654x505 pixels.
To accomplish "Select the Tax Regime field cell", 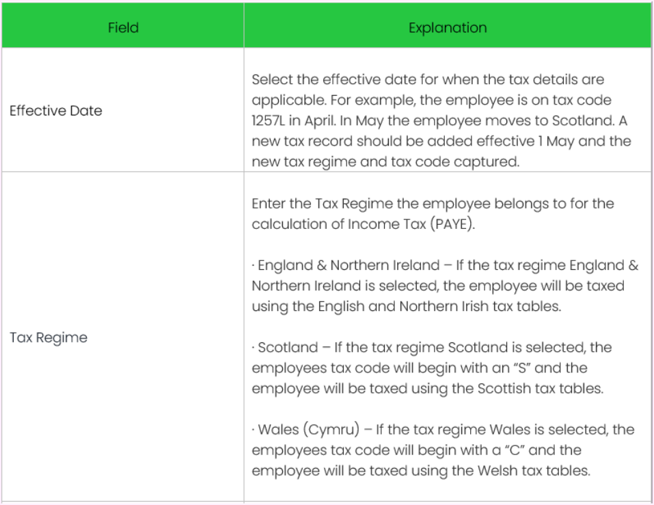I will tap(49, 338).
